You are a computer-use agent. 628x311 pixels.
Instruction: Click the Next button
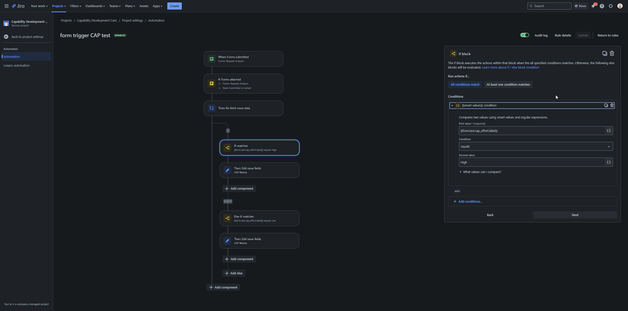[575, 215]
